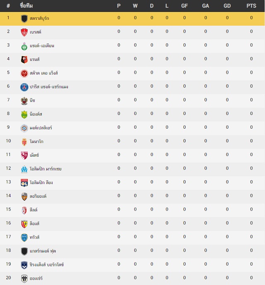This screenshot has width=265, height=285.
Task: Click the Nice club badge
Action: [x=24, y=101]
